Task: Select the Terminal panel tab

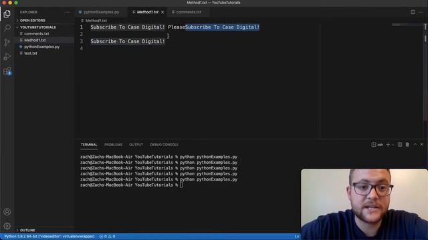Action: tap(89, 145)
